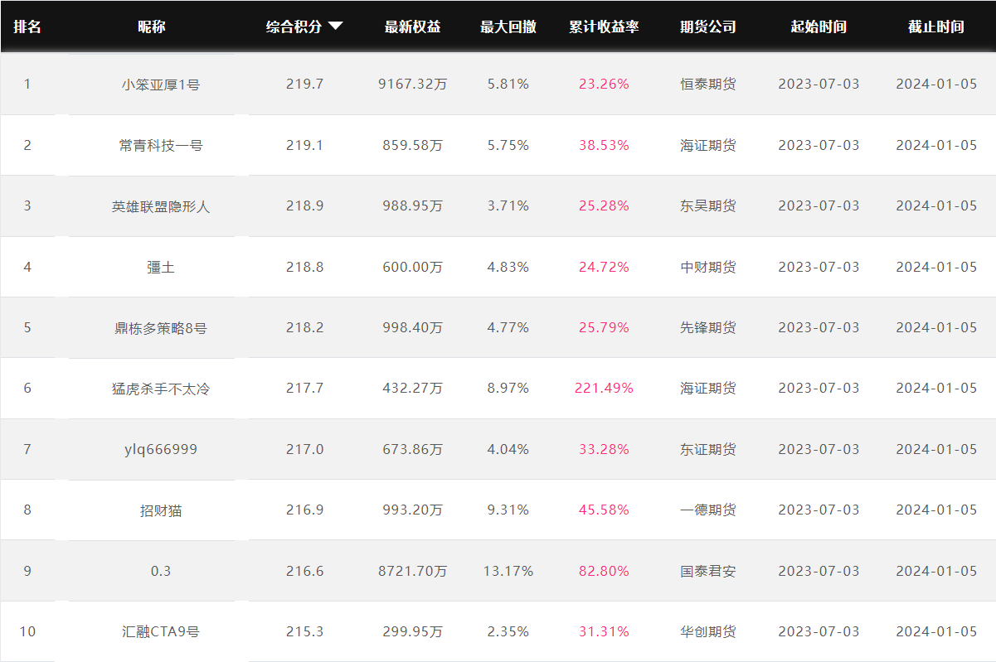Viewport: 996px width, 662px height.
Task: Click equity value 600.00万
Action: pyautogui.click(x=413, y=267)
